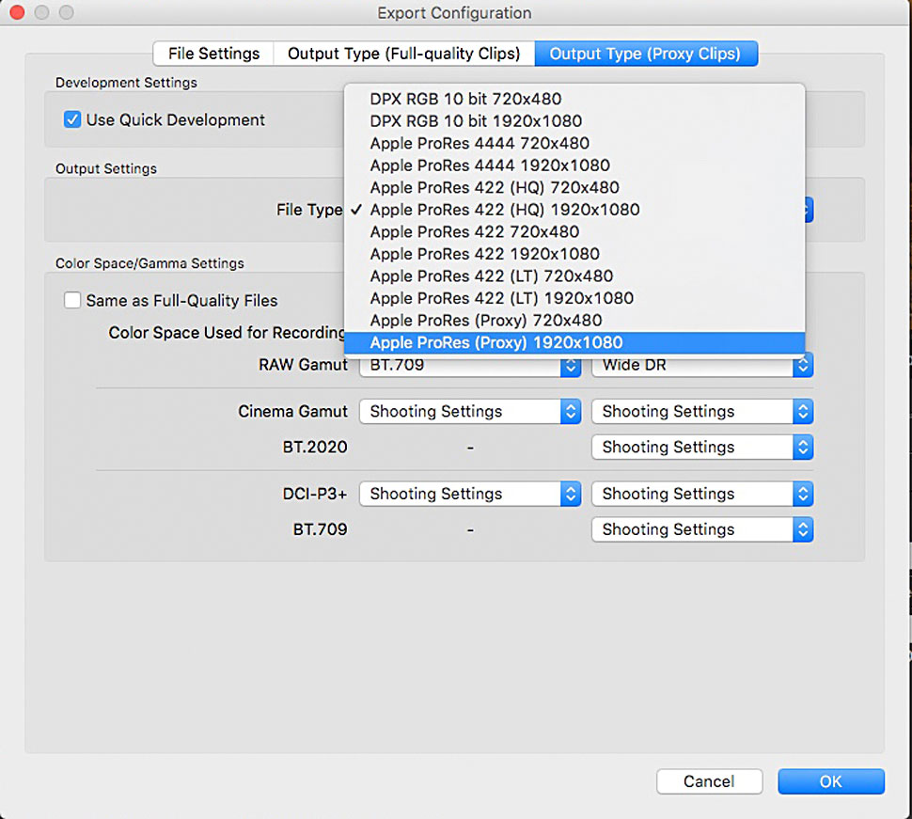The image size is (912, 819).
Task: Click the DCI-P3+ row label
Action: [315, 494]
